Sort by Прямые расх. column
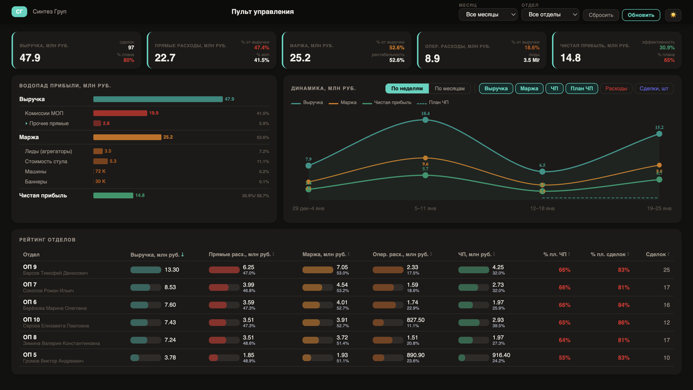Image resolution: width=693 pixels, height=390 pixels. coord(240,254)
